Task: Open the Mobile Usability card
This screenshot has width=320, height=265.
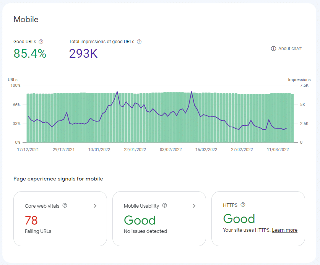Action: click(x=159, y=219)
